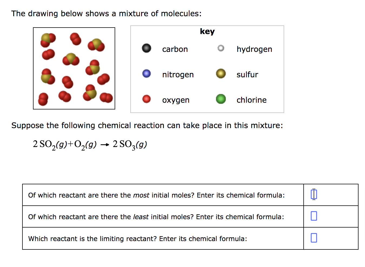This screenshot has width=365, height=267.
Task: Click the word sulfur in the key
Action: [247, 74]
